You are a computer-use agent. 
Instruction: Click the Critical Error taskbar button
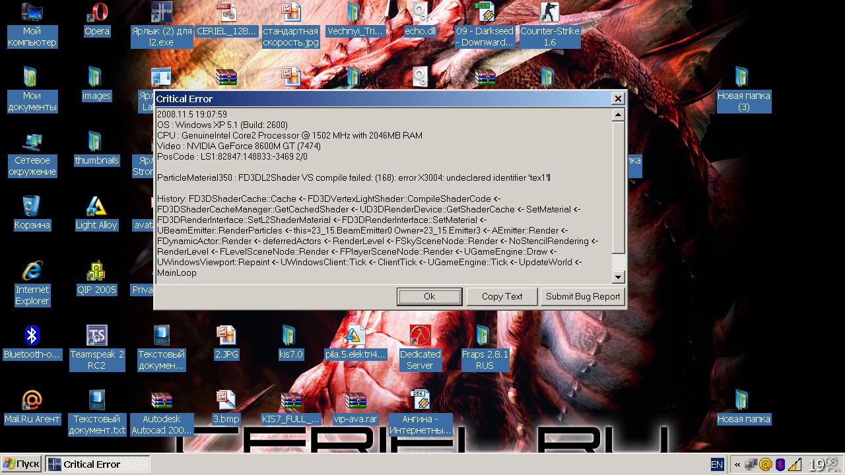tap(98, 464)
